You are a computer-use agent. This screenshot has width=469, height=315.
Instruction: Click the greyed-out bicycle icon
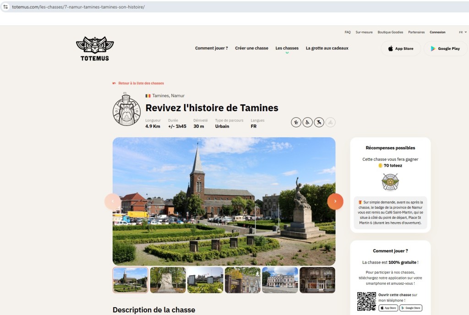coord(330,122)
